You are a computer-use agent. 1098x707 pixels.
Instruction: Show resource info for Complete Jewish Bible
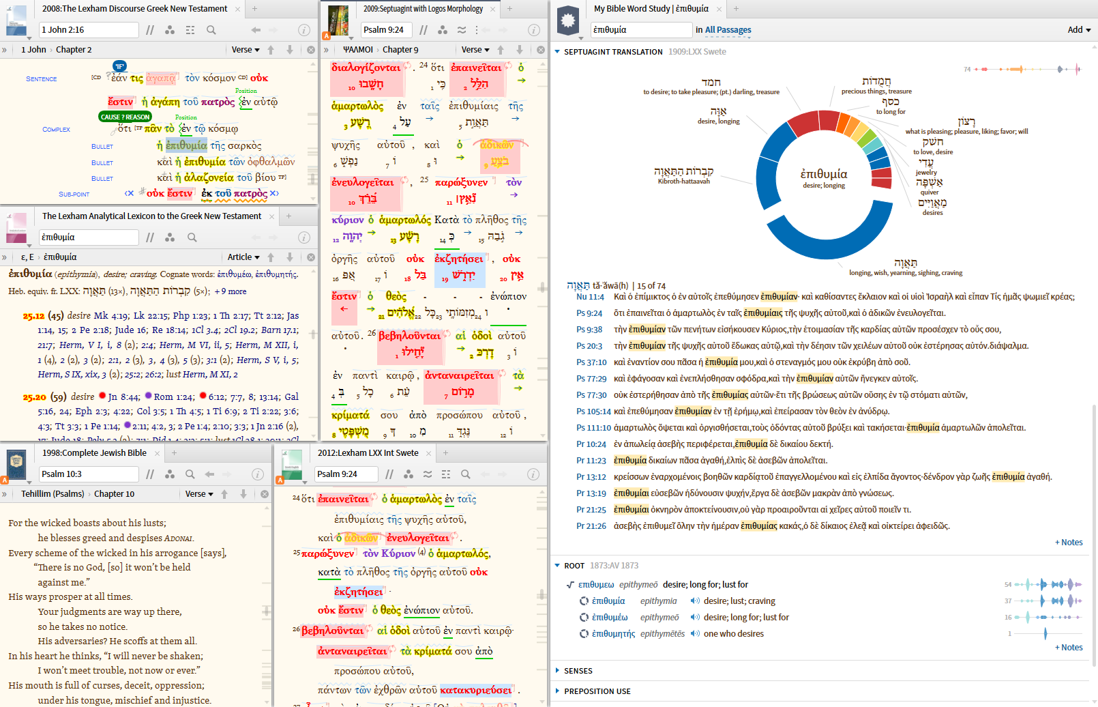click(x=258, y=474)
